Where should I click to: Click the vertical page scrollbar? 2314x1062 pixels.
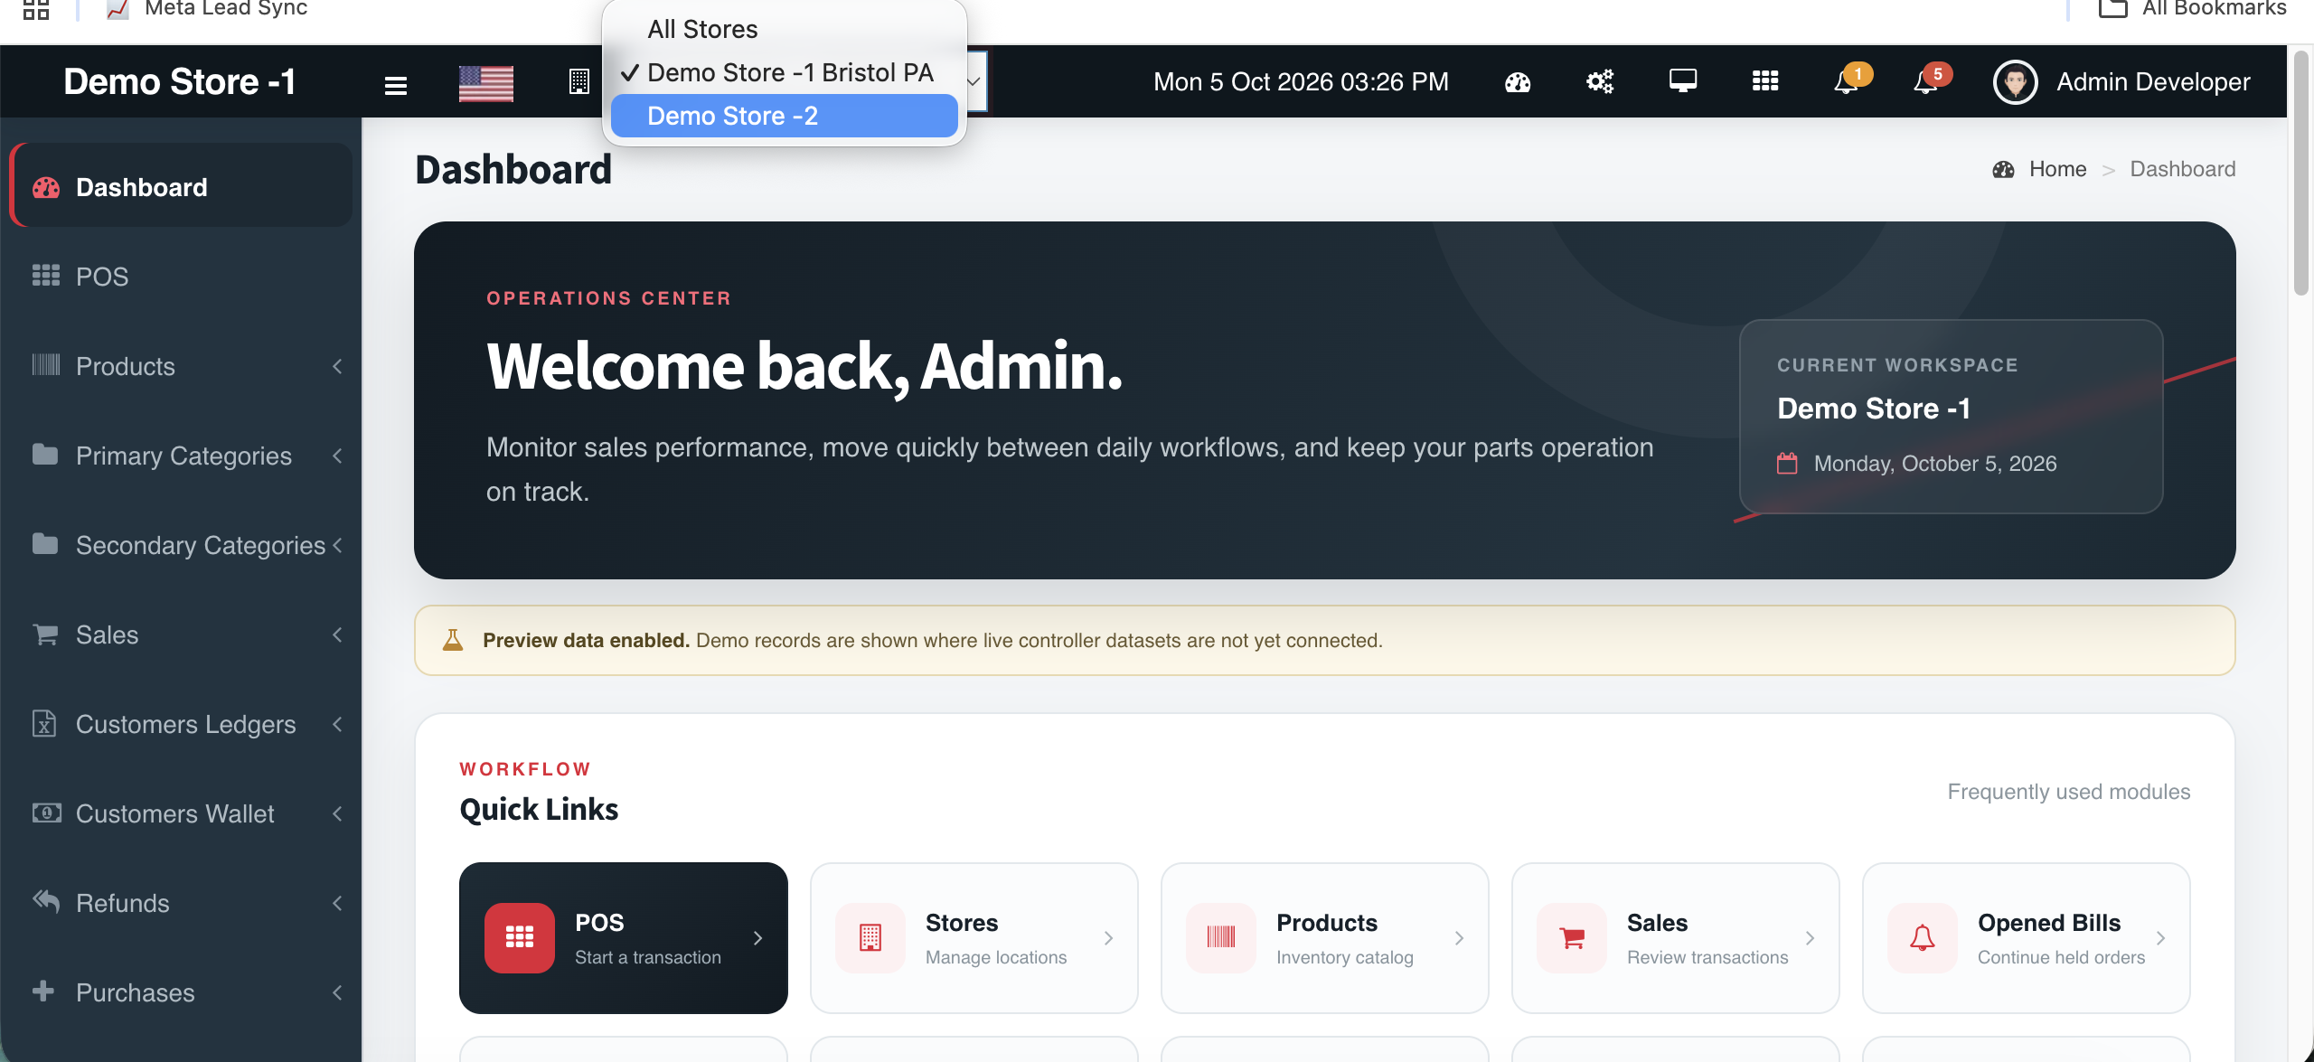point(2301,174)
